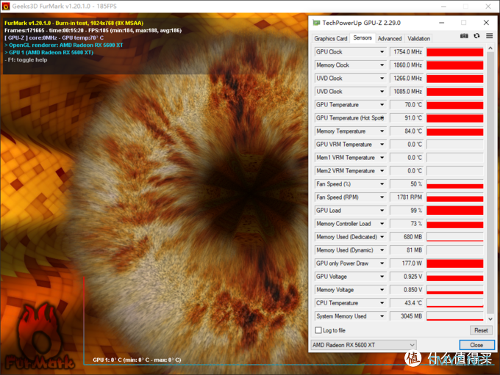Open the Memory Controller Load dropdown
Viewport: 500px width, 375px height.
(382, 224)
